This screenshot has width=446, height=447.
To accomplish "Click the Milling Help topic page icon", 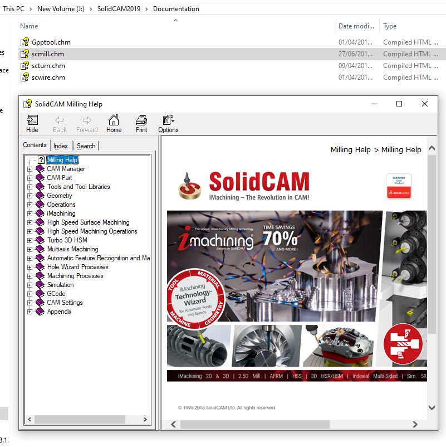I will pyautogui.click(x=41, y=159).
